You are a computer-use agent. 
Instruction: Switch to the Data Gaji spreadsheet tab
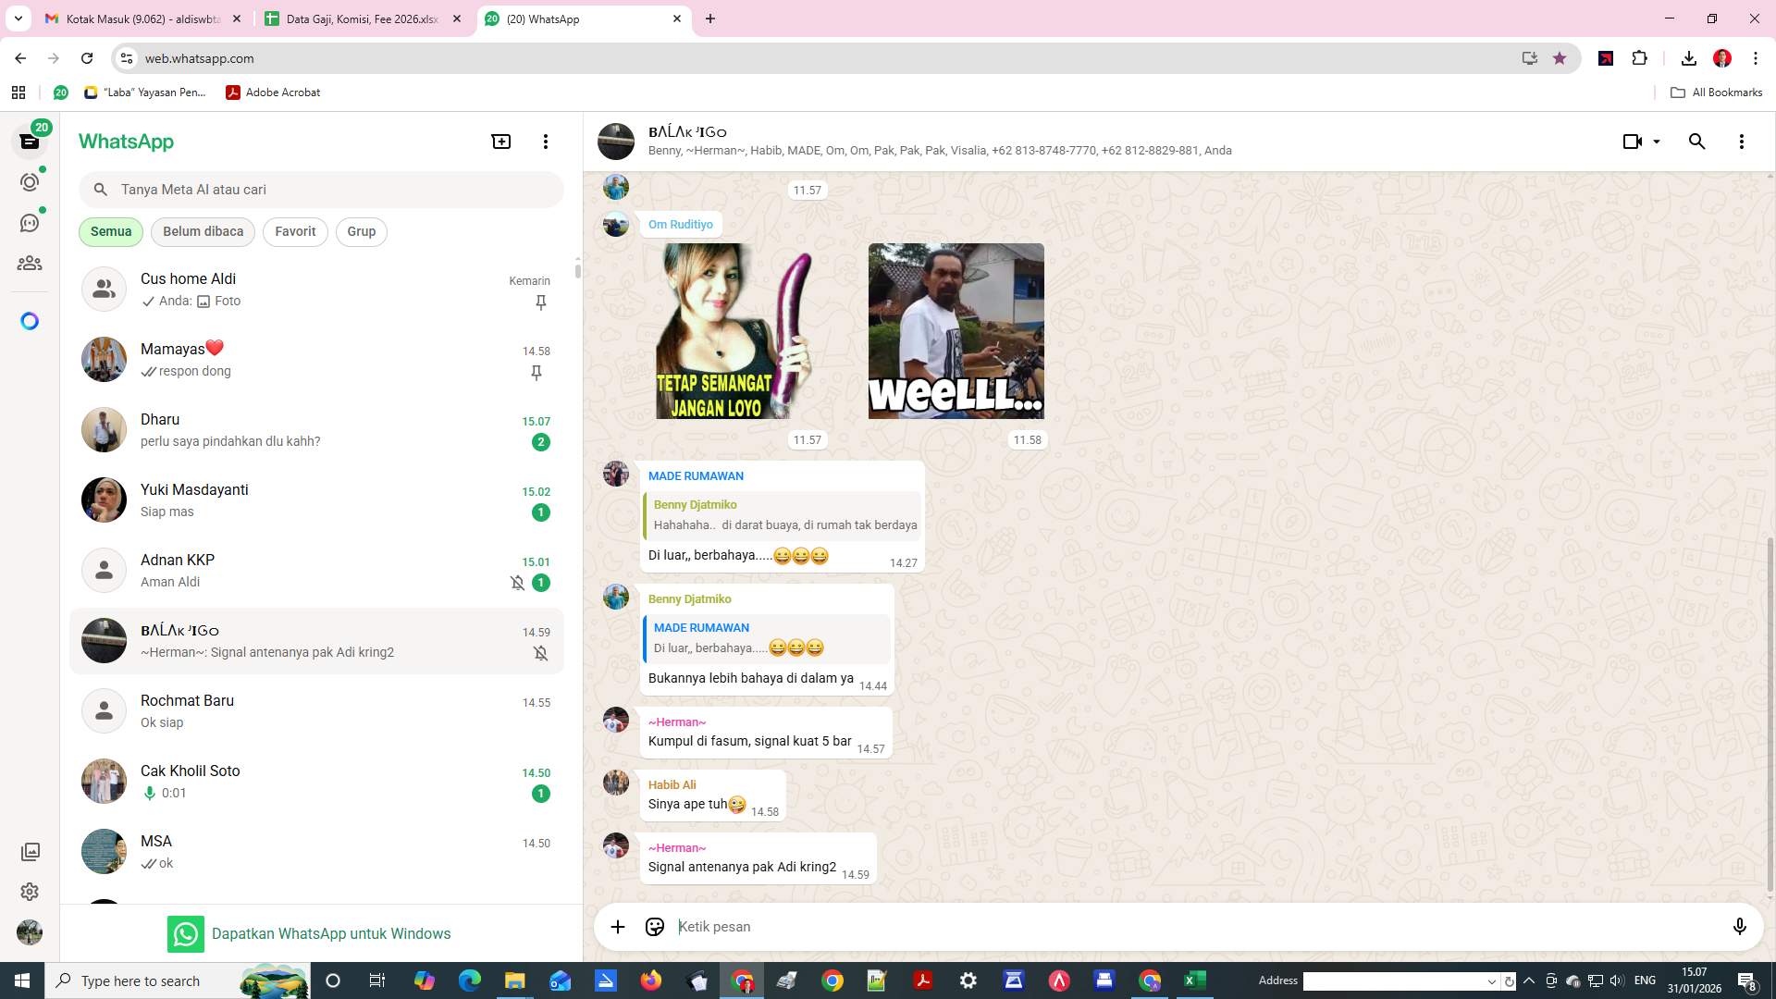[x=361, y=18]
